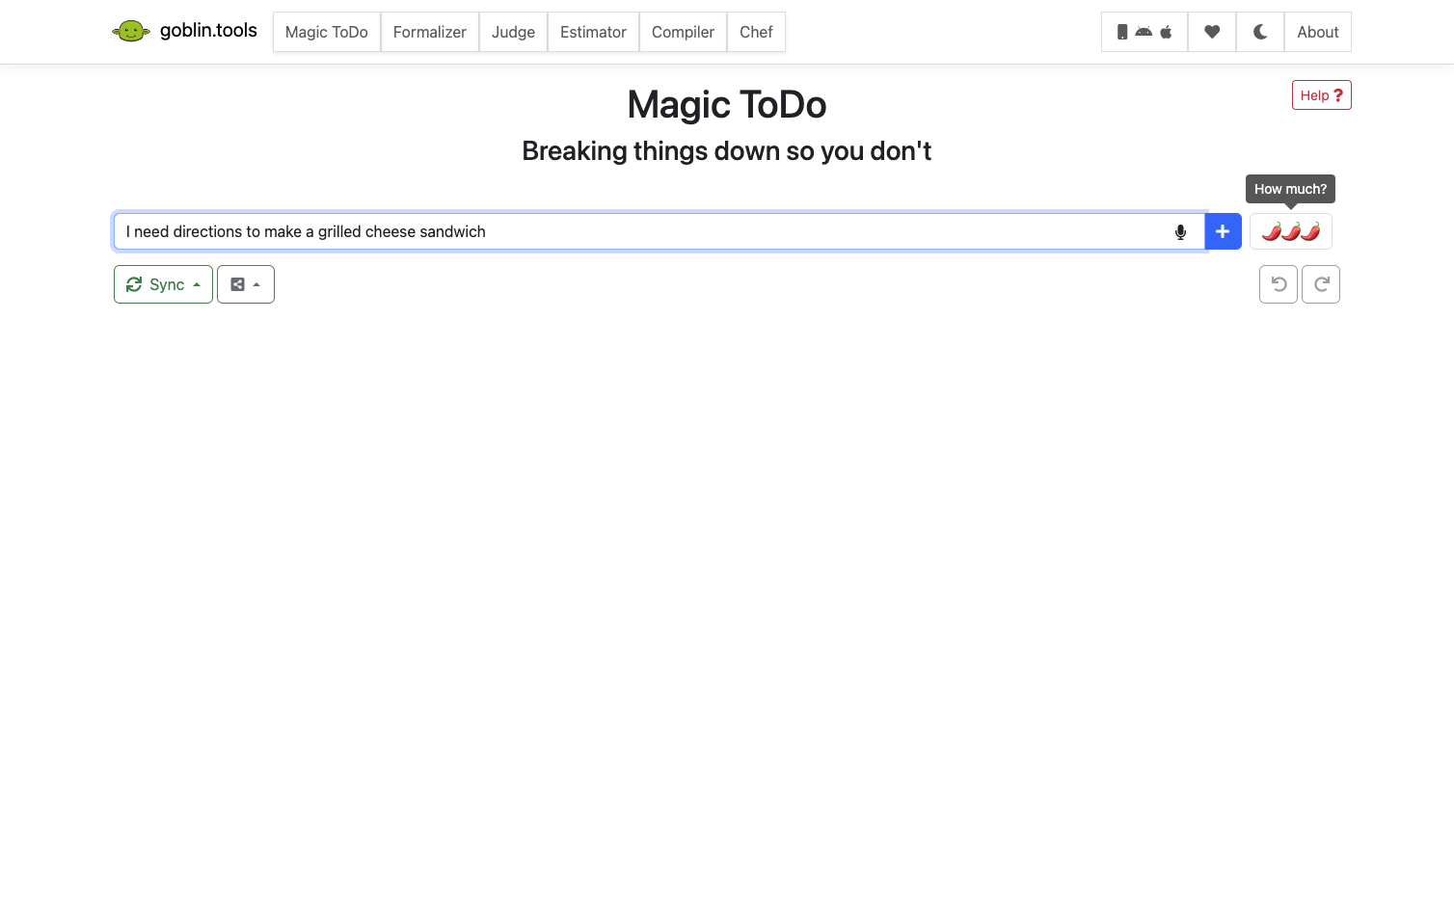Viewport: 1454px width, 904px height.
Task: Switch to Magic ToDo tab
Action: [x=327, y=32]
